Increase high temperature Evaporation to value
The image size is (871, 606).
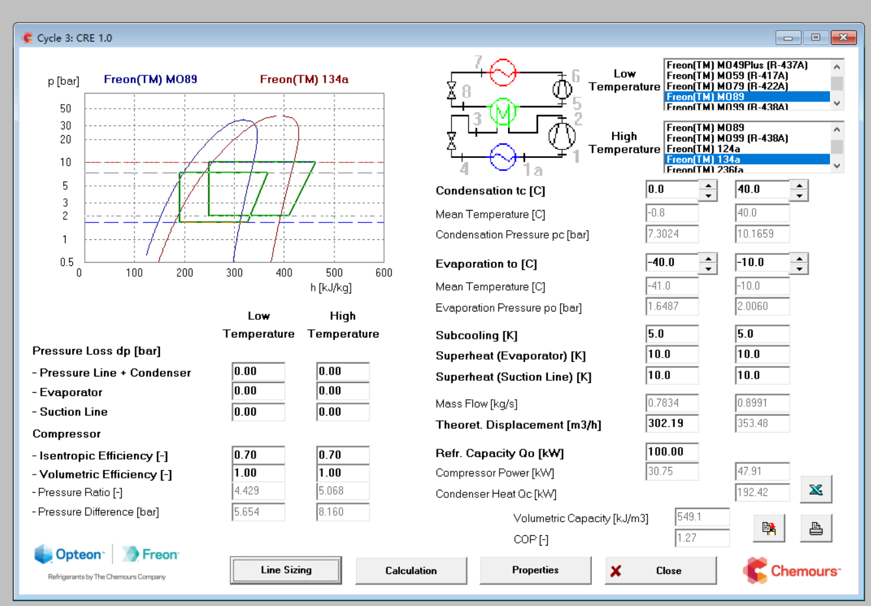tap(799, 258)
